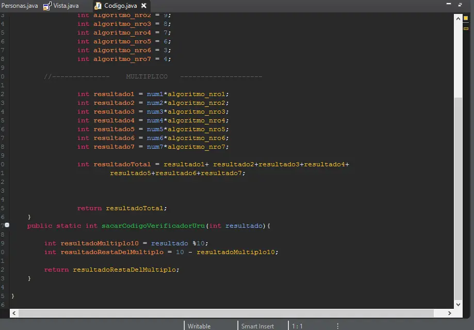Click the variable resultadoTotal declaration
This screenshot has height=330, width=474.
tap(122, 164)
